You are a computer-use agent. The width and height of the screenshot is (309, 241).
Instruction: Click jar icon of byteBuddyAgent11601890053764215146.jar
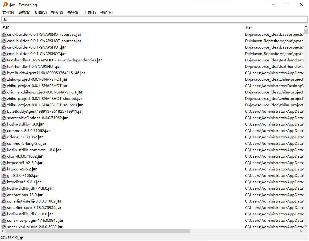click(x=4, y=73)
